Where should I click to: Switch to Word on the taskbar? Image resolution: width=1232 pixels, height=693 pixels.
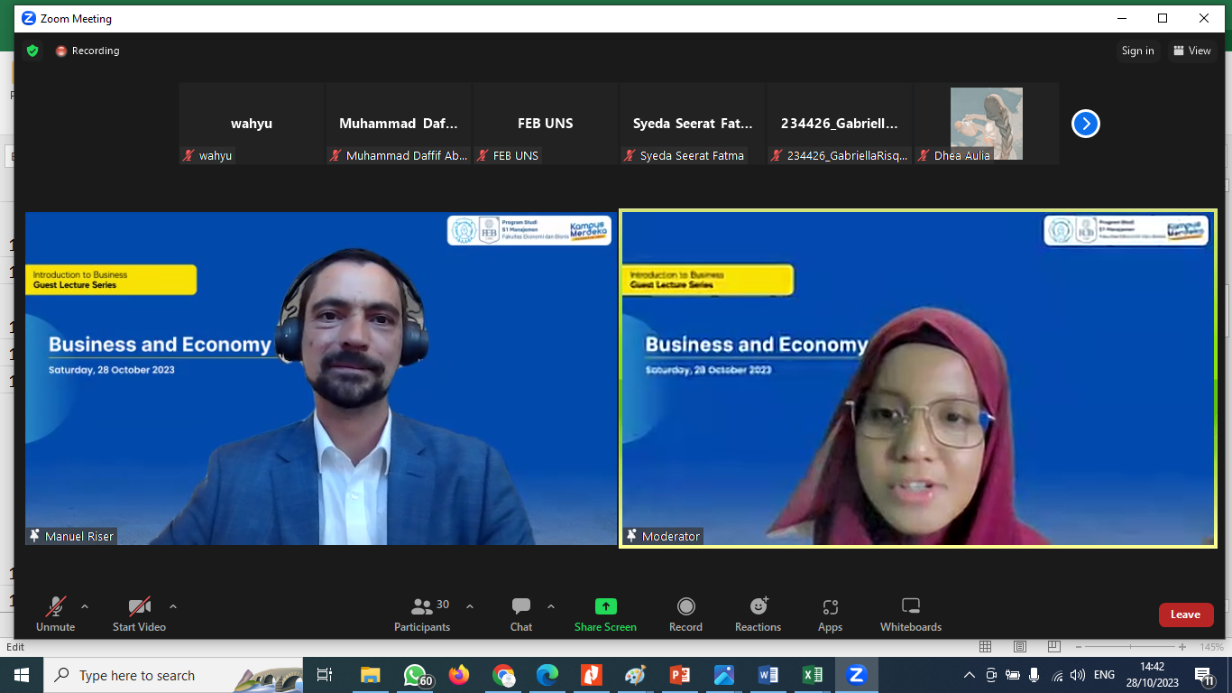click(x=768, y=675)
